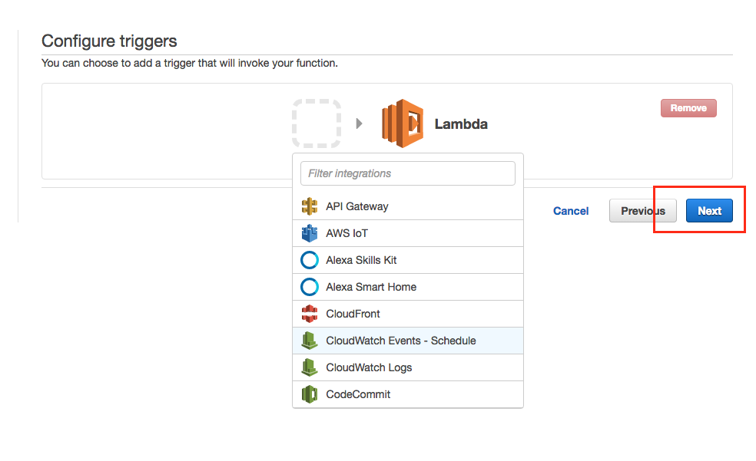The width and height of the screenshot is (756, 461).
Task: Focus the Filter integrations search field
Action: pos(407,173)
